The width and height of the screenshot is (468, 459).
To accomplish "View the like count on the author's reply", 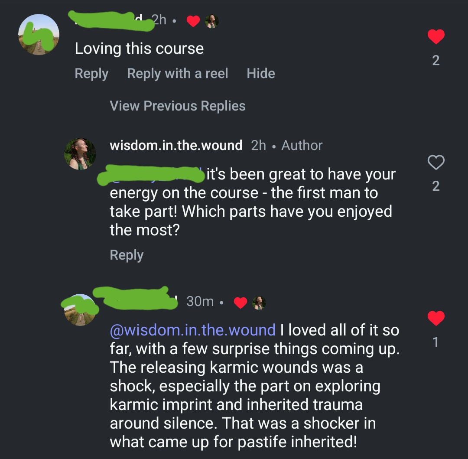I will click(x=436, y=186).
